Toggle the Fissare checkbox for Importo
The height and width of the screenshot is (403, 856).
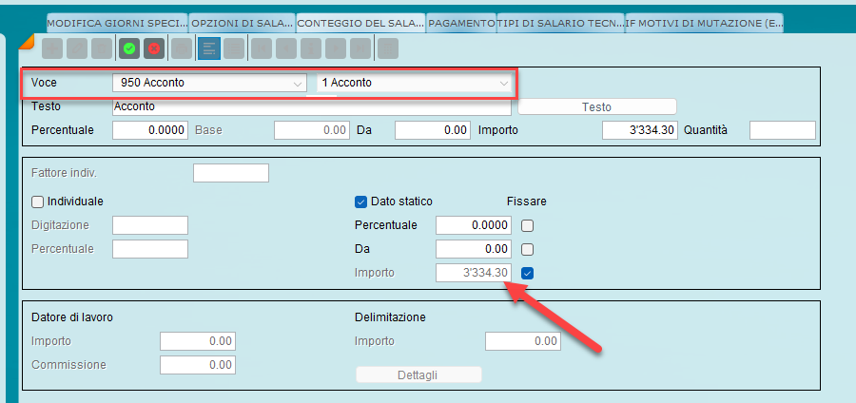[x=528, y=274]
